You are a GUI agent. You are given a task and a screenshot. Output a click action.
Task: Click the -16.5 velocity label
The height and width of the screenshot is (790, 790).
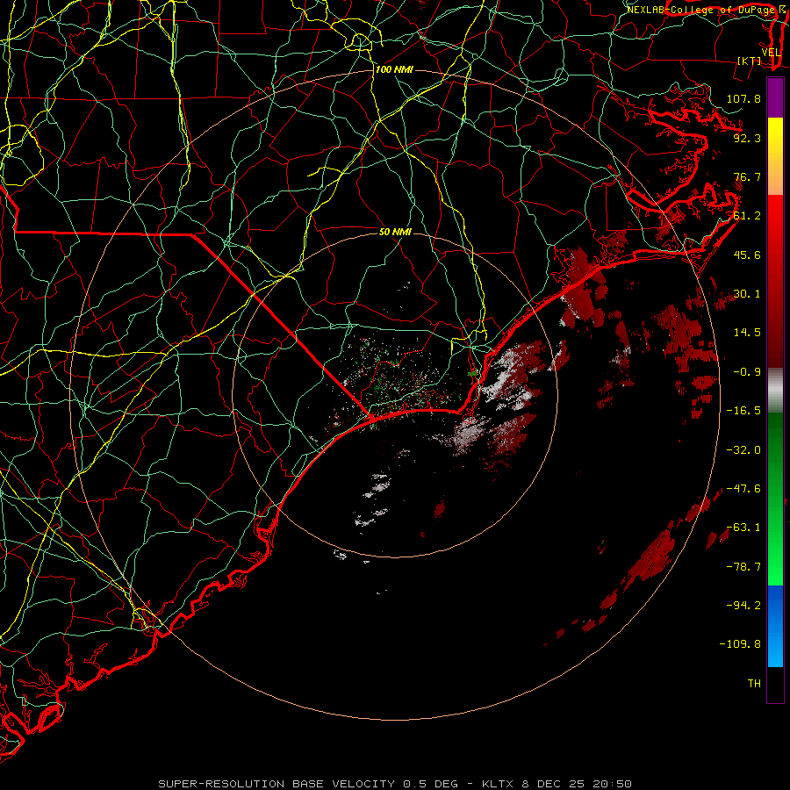tap(743, 411)
